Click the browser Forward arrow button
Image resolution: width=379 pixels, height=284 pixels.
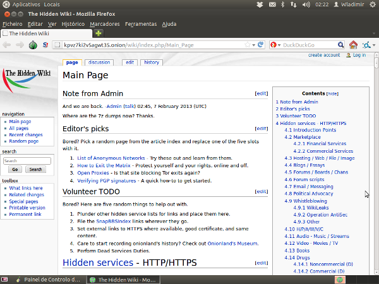click(20, 45)
